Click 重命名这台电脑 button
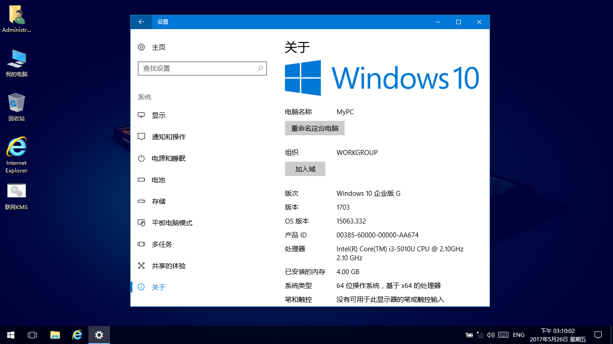 (x=315, y=128)
